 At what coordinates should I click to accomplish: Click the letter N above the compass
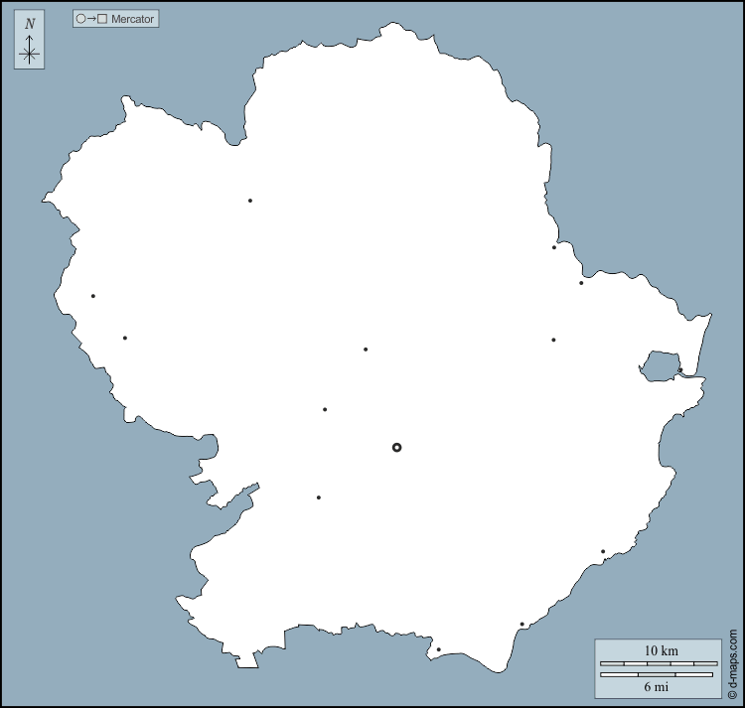pos(30,24)
